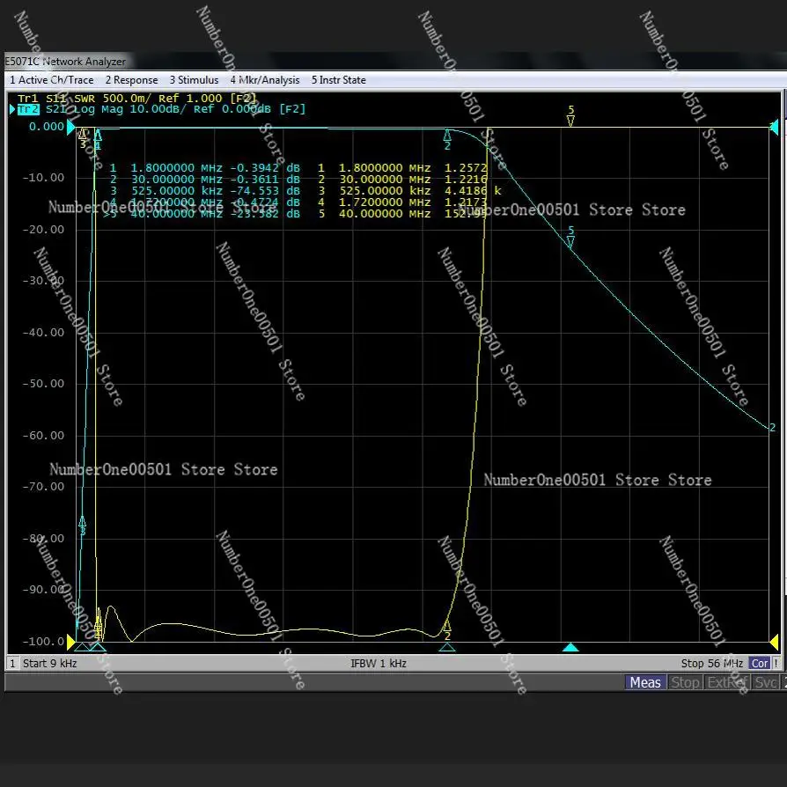Open the Mkr/Analysis menu
This screenshot has height=787, width=787.
click(265, 80)
